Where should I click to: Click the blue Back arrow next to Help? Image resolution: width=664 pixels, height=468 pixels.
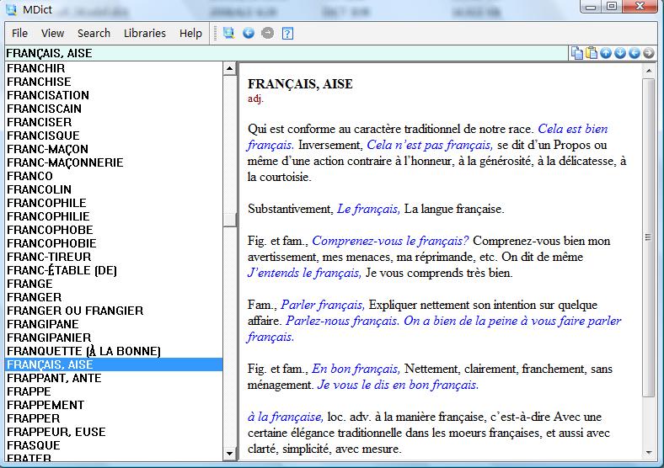[x=249, y=33]
